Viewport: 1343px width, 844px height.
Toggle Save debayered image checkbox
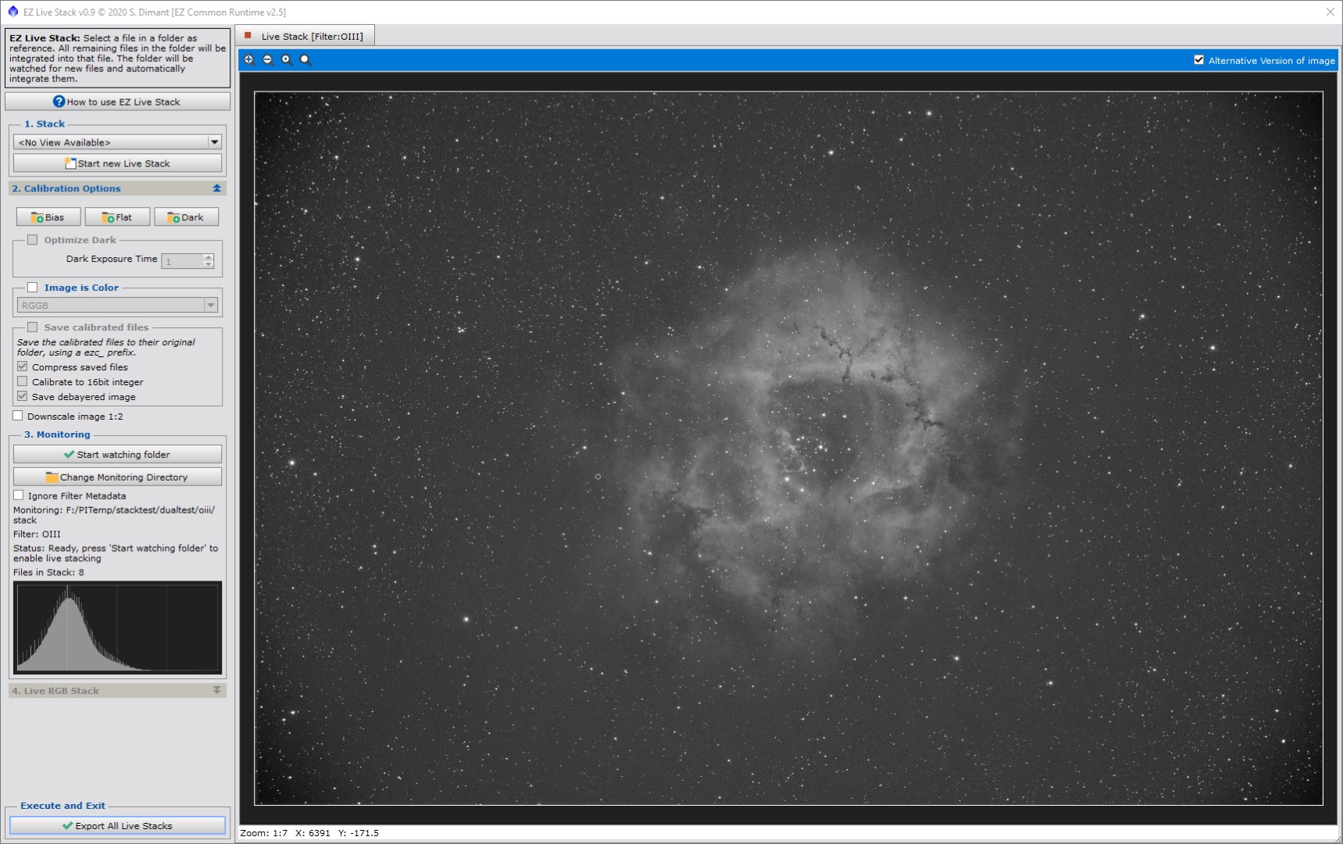click(x=23, y=396)
